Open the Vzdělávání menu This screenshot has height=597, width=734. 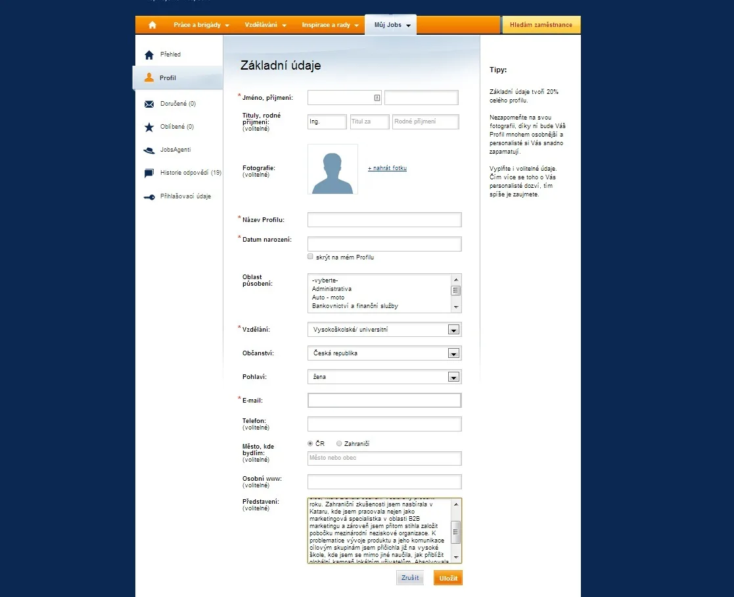[265, 25]
